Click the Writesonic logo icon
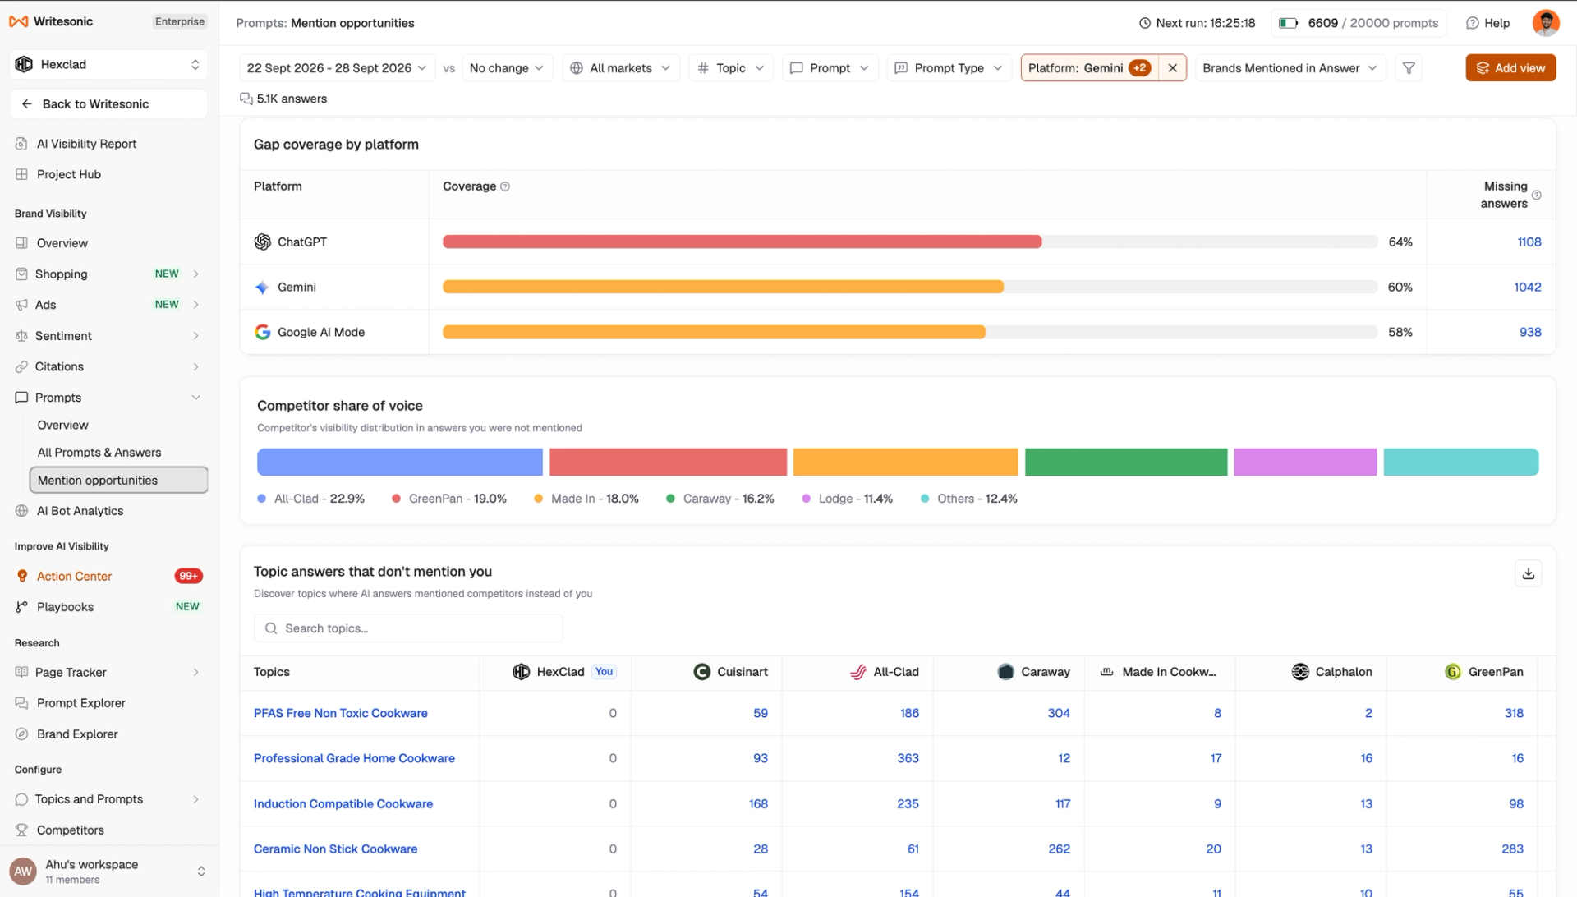The width and height of the screenshot is (1577, 897). coord(19,21)
